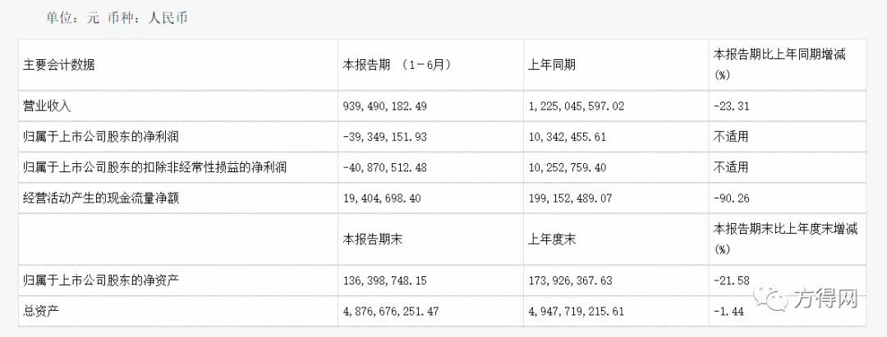Click total assets value 4,947,719,215.61
887x337 pixels.
(576, 311)
